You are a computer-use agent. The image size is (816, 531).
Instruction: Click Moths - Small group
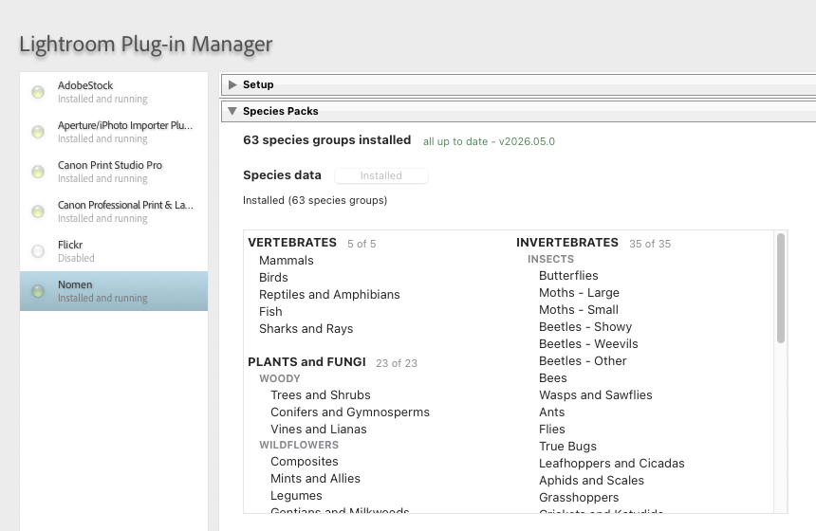click(579, 310)
